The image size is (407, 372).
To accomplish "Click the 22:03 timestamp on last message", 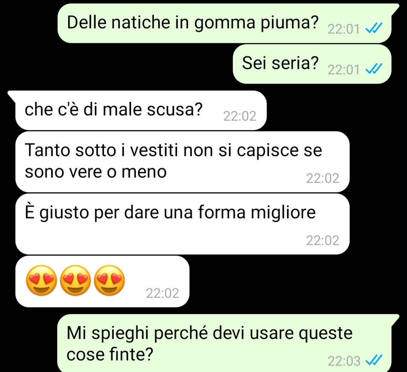I will [344, 361].
